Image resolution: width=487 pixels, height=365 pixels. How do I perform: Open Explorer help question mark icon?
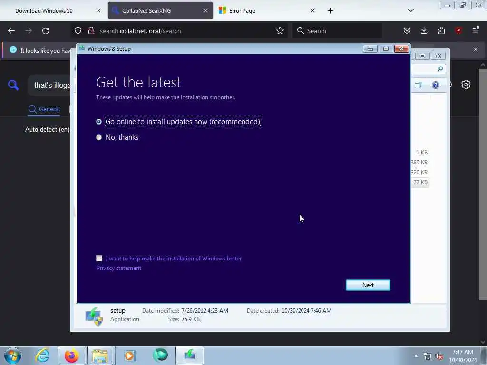pos(436,85)
